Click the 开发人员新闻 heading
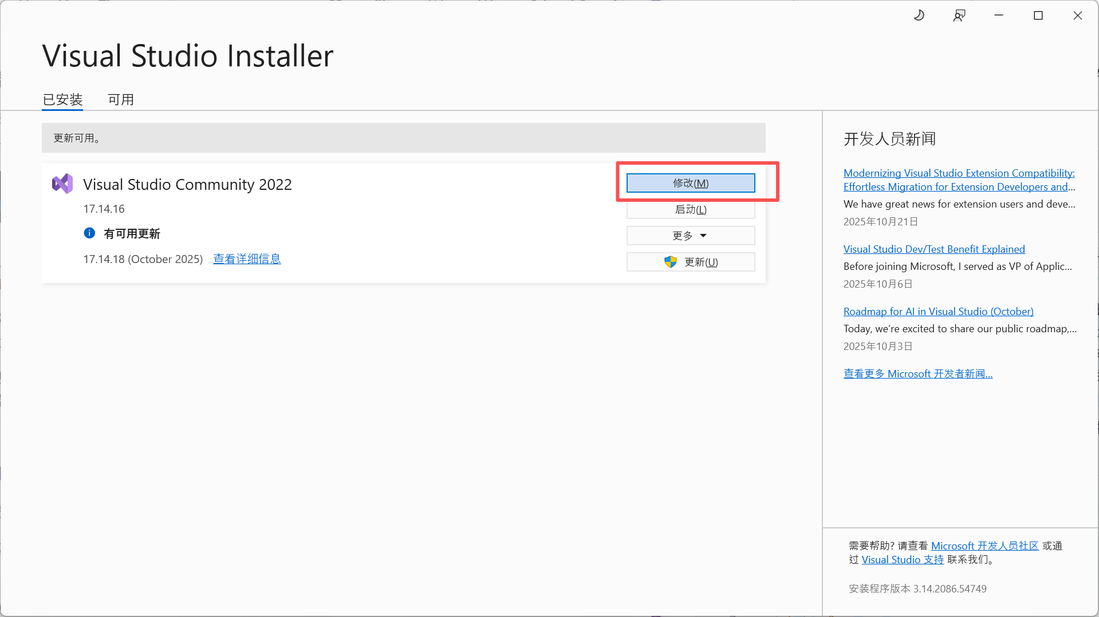 [889, 139]
